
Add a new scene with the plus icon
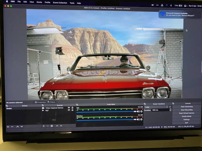8,127
